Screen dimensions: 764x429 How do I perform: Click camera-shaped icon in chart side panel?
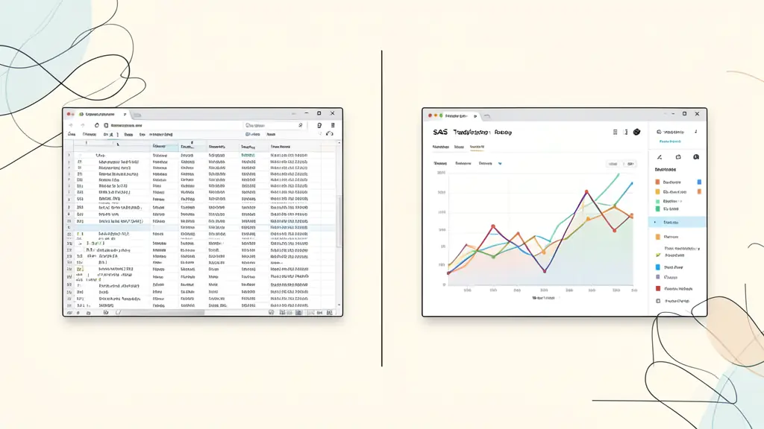pos(677,157)
